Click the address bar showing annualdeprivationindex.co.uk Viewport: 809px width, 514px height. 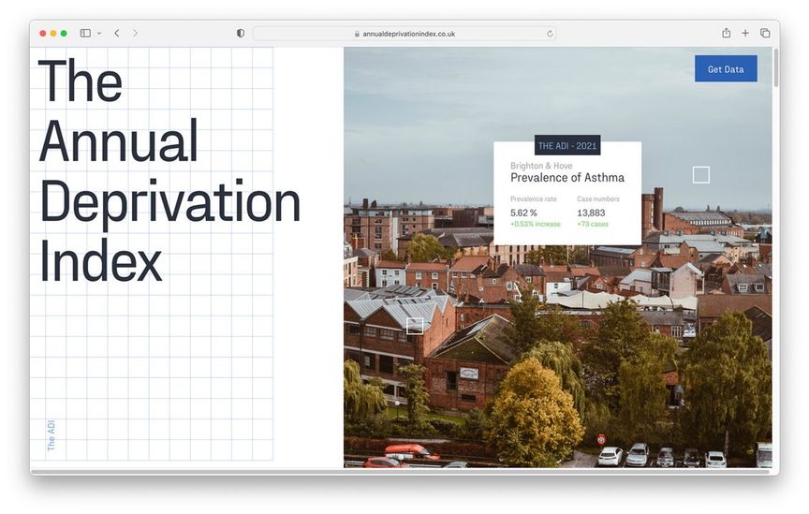click(x=404, y=34)
